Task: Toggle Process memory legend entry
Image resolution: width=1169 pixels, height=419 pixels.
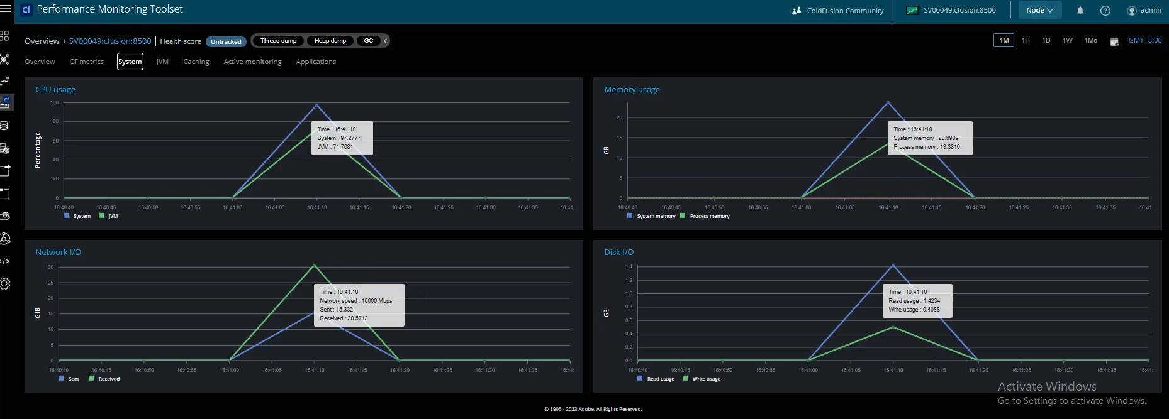Action: [x=705, y=216]
